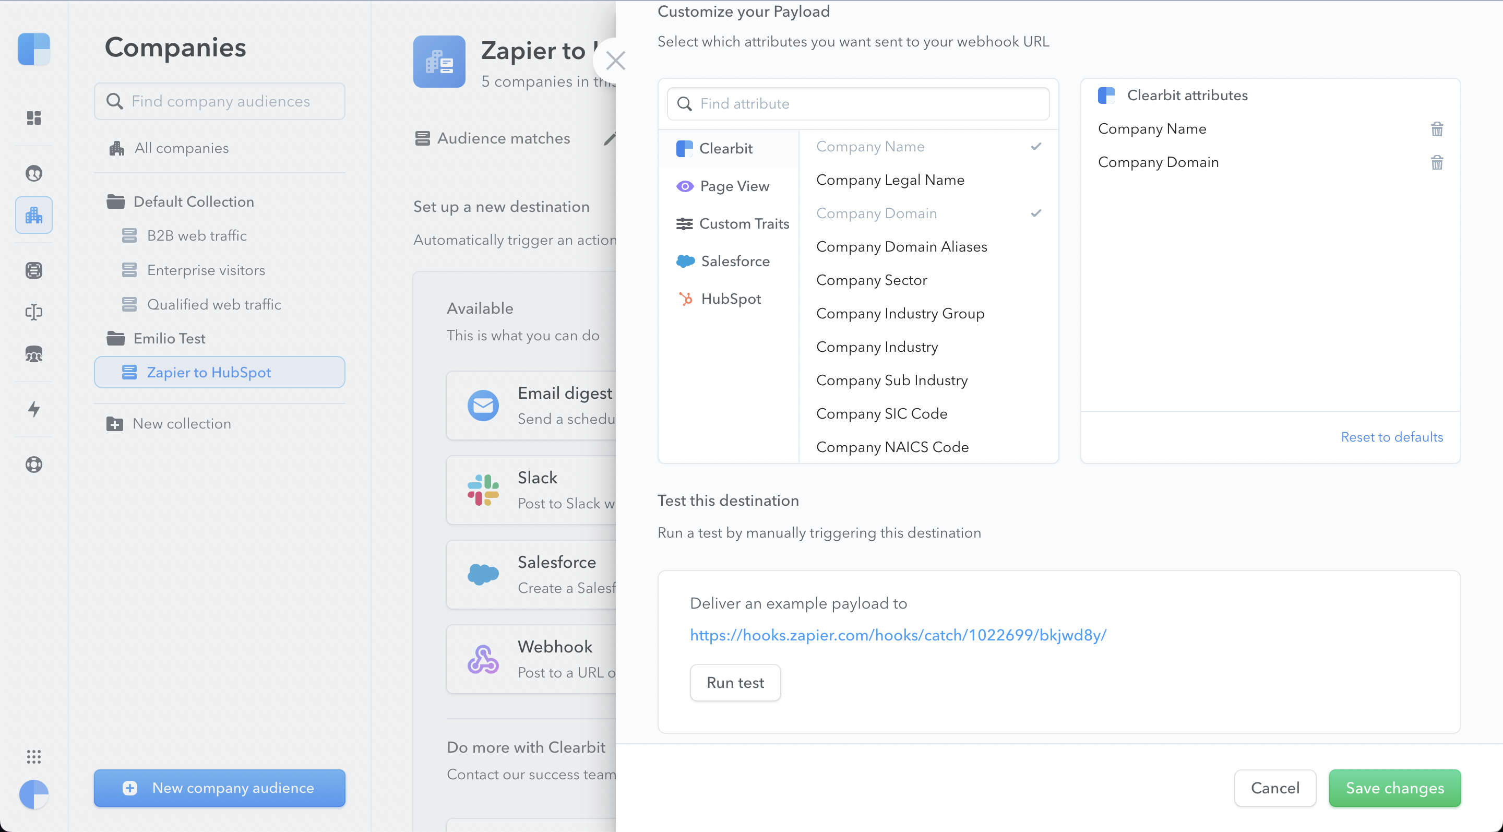The height and width of the screenshot is (832, 1503).
Task: Click New collection in the sidebar
Action: (169, 424)
